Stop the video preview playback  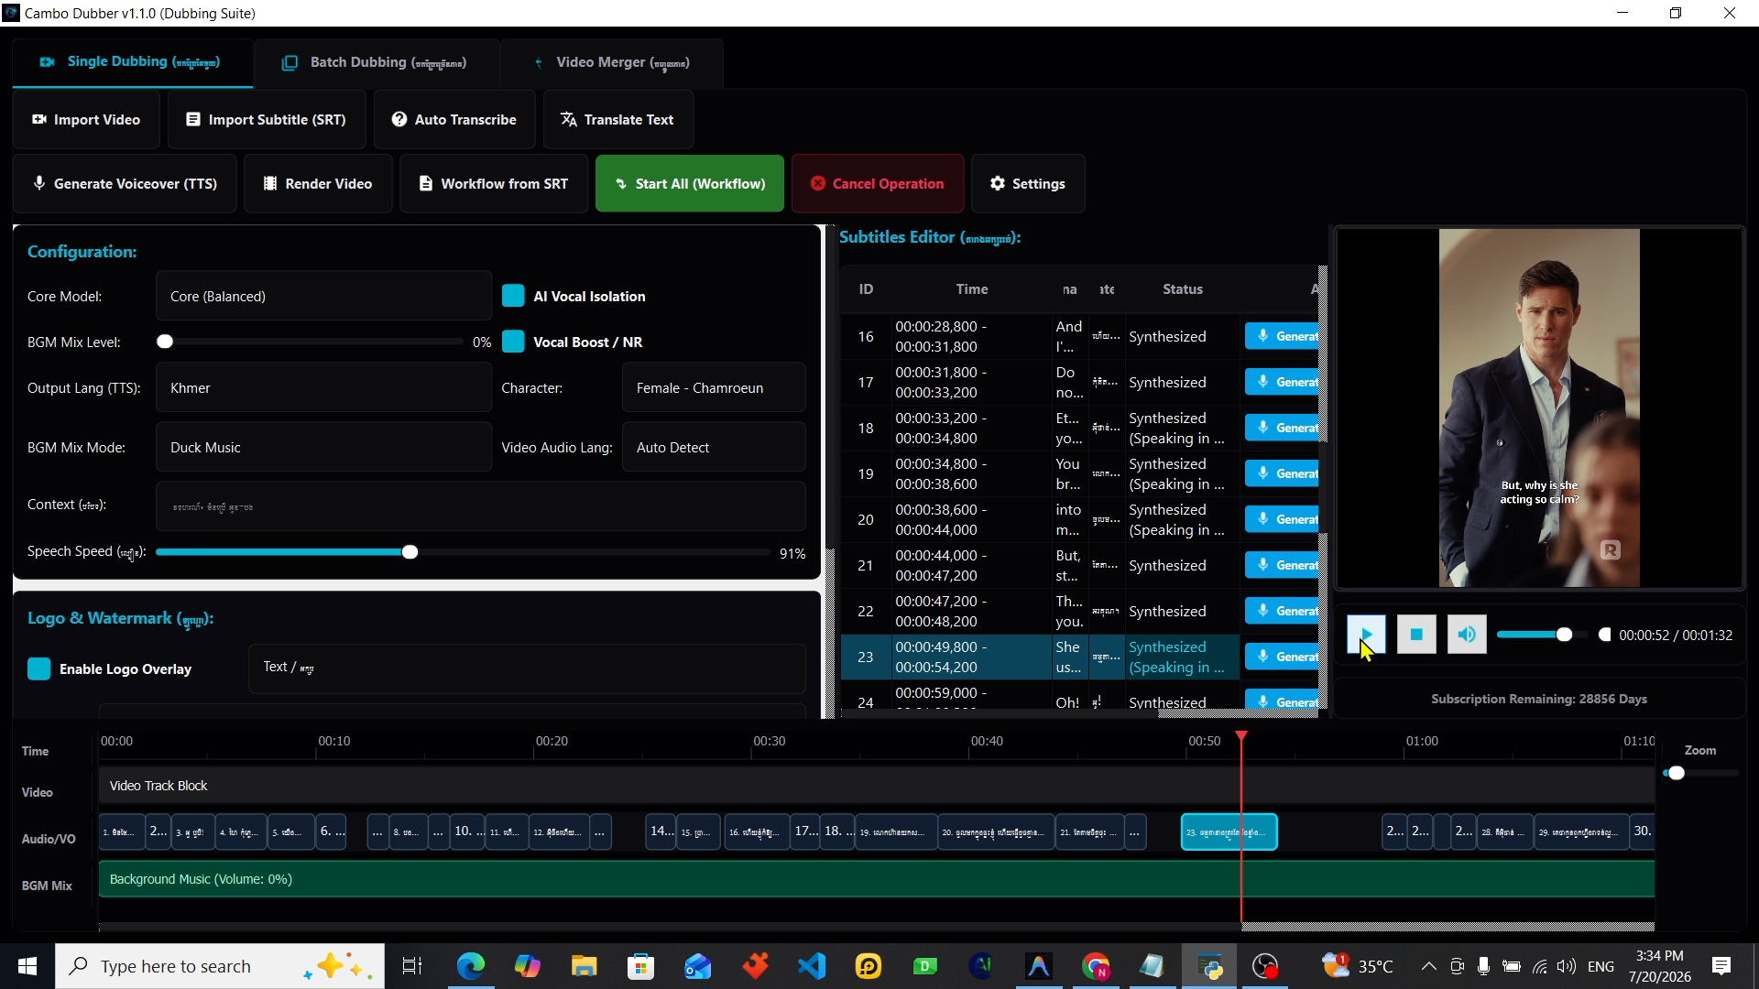pos(1416,635)
